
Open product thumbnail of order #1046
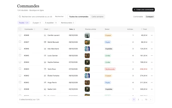point(87,49)
